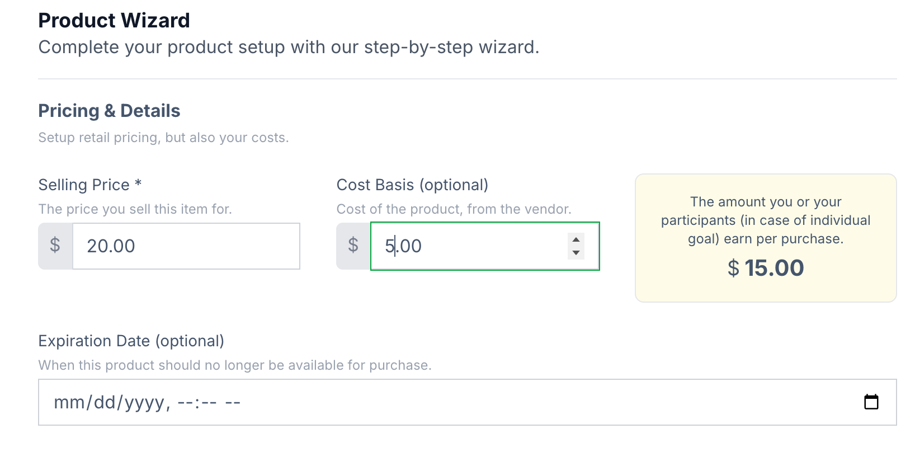Viewport: 915px width, 452px height.
Task: Select the day segment of Expiration Date
Action: [104, 403]
